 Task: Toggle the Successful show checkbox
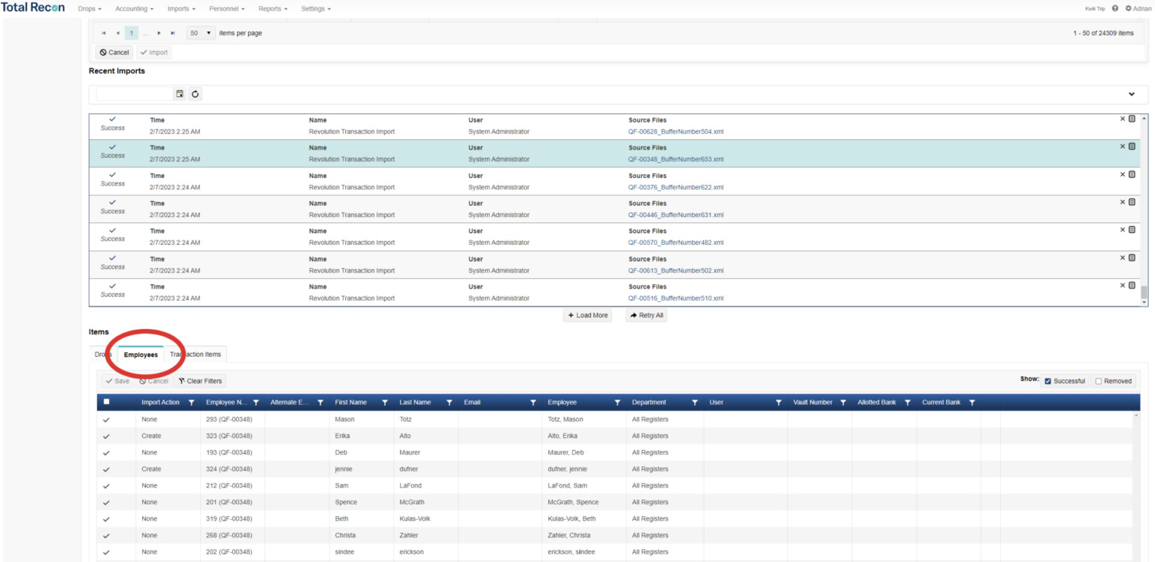[x=1048, y=381]
